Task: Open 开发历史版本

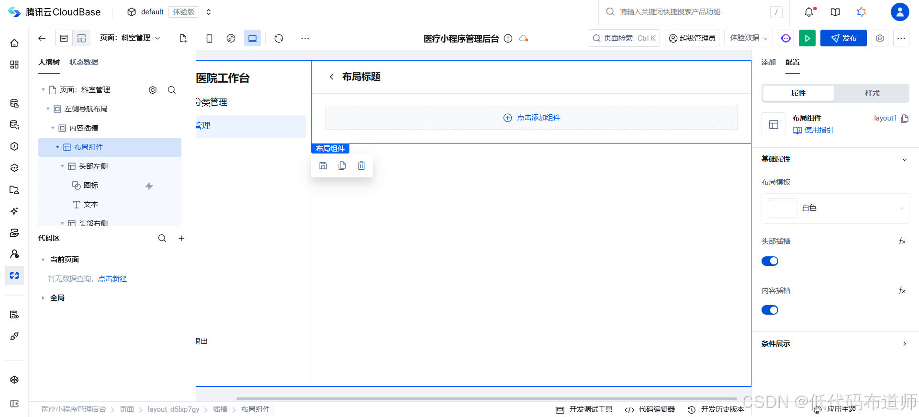Action: click(x=716, y=409)
